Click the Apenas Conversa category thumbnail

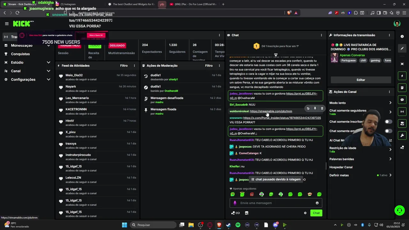(334, 57)
